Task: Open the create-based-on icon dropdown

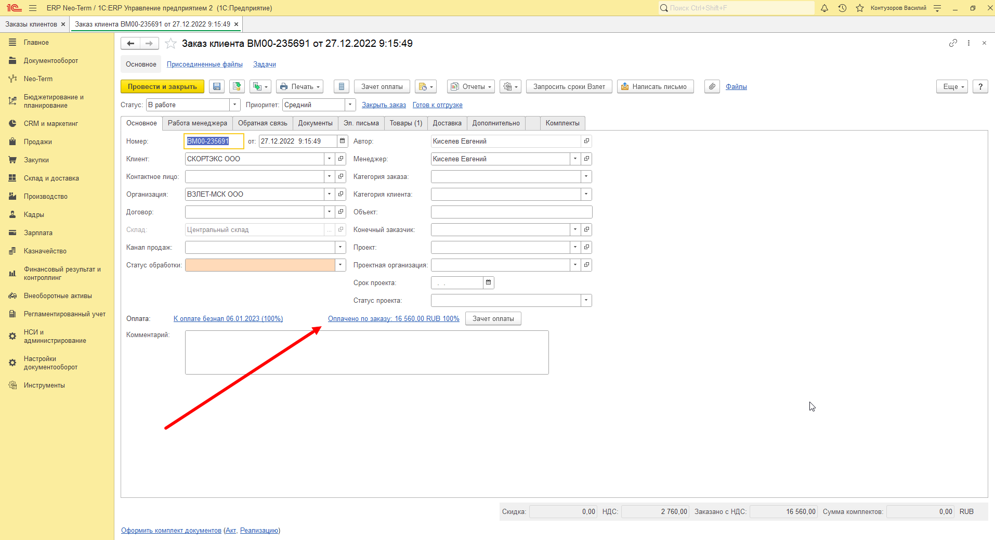Action: tap(260, 86)
